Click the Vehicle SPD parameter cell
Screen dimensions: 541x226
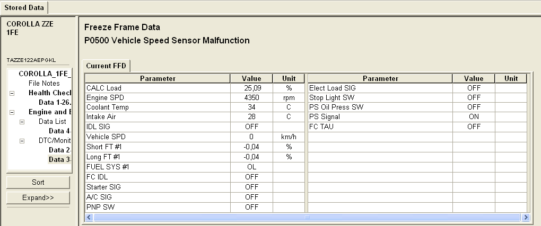(157, 137)
